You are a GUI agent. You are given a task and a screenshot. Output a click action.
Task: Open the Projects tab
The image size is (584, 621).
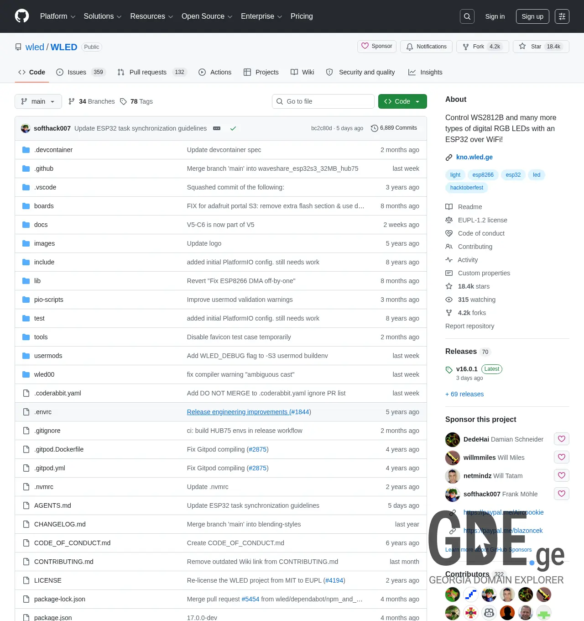point(261,72)
